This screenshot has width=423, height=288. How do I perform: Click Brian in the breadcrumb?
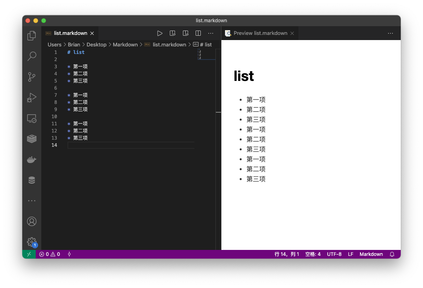(74, 44)
